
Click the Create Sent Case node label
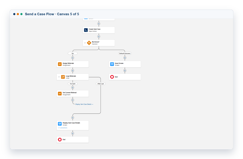point(95,29)
